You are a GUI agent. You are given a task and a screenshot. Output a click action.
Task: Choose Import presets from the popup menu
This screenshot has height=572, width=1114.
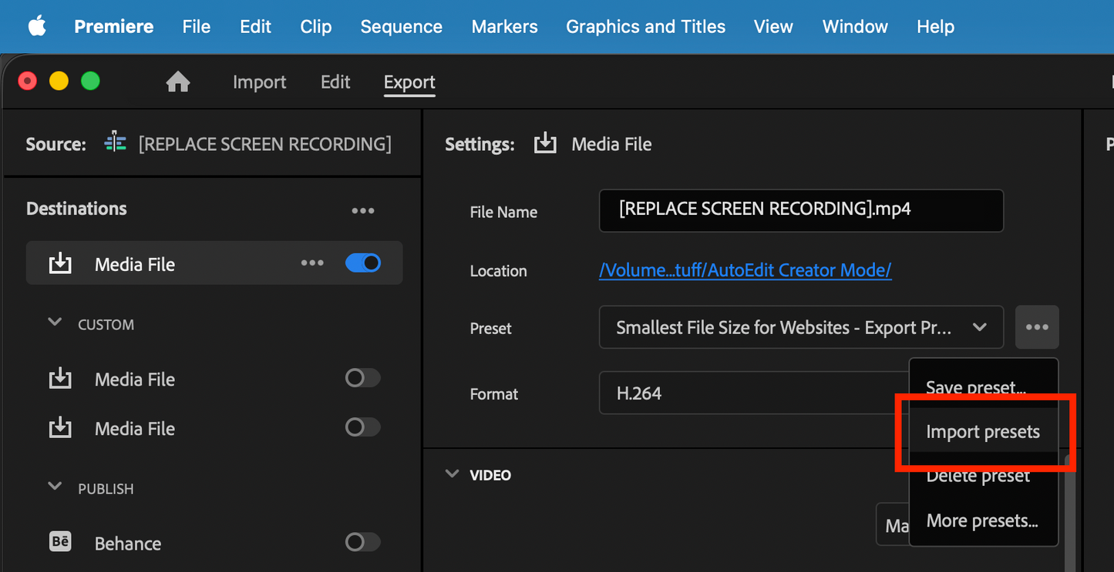984,432
